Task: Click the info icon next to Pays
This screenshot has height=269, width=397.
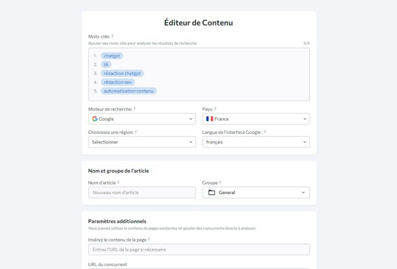Action: coord(215,108)
